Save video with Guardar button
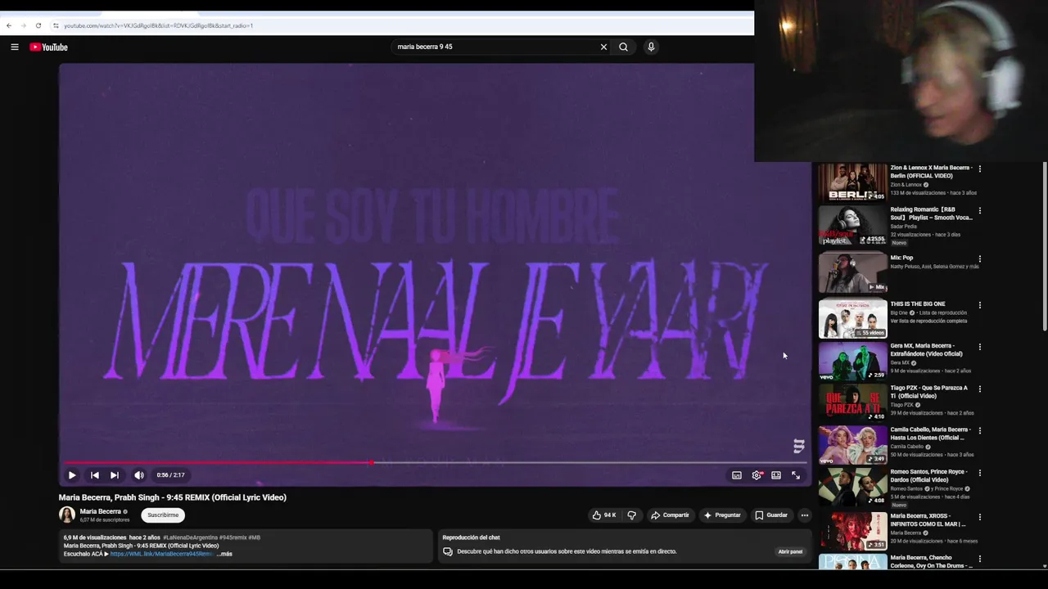 coord(771,515)
